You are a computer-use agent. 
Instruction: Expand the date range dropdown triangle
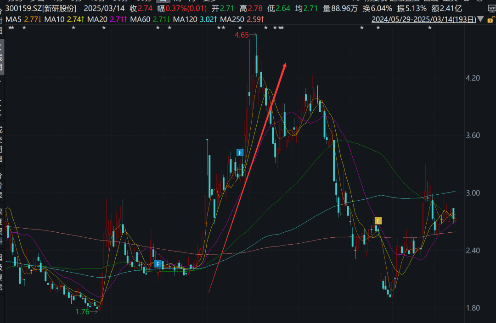(x=480, y=19)
